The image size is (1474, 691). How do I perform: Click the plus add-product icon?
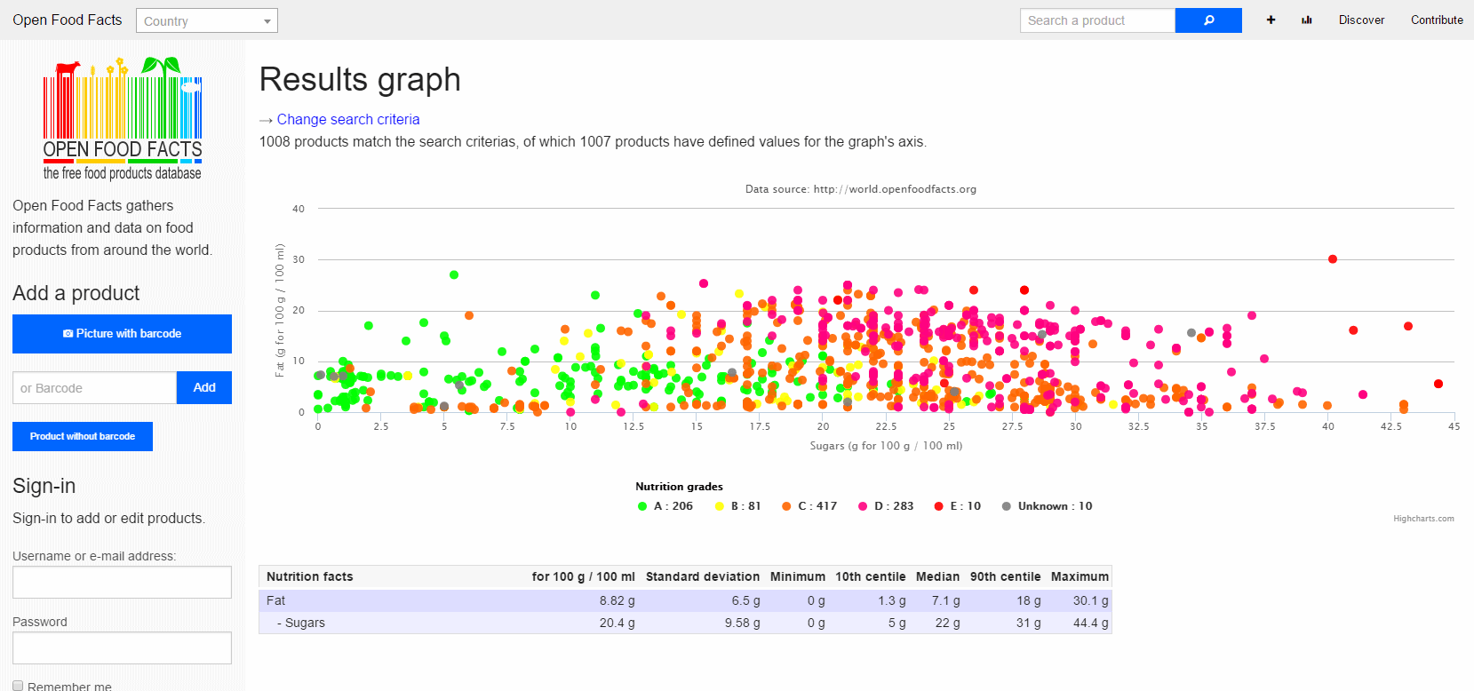point(1271,20)
